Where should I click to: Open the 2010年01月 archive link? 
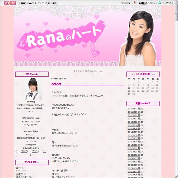[x=134, y=152]
